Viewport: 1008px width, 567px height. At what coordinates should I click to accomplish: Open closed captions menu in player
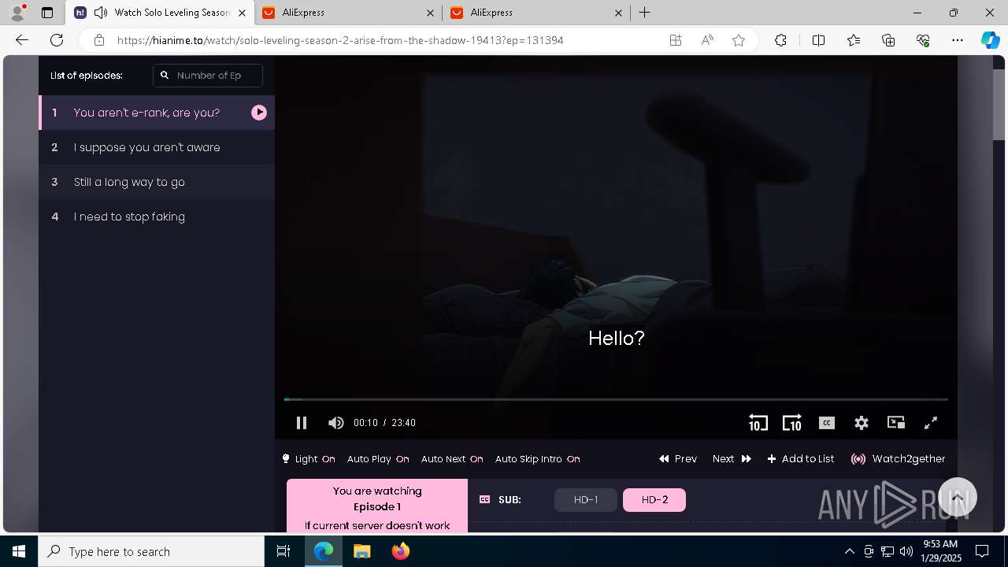tap(827, 423)
